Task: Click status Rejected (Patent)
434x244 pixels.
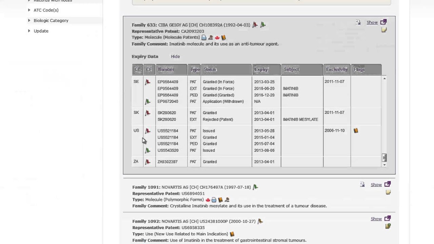Action: click(218, 120)
